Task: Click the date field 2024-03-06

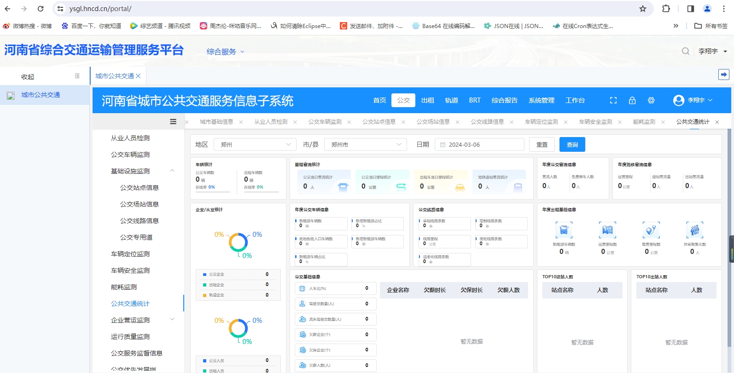Action: [x=479, y=144]
